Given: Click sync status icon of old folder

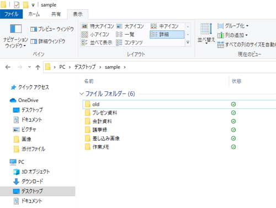Looking at the screenshot, I should (x=233, y=105).
